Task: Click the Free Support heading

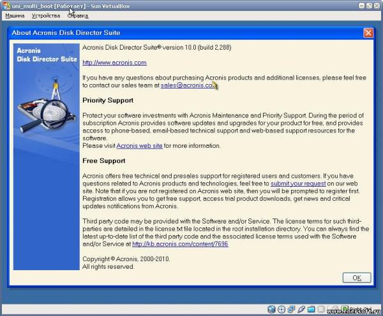Action: tap(104, 161)
